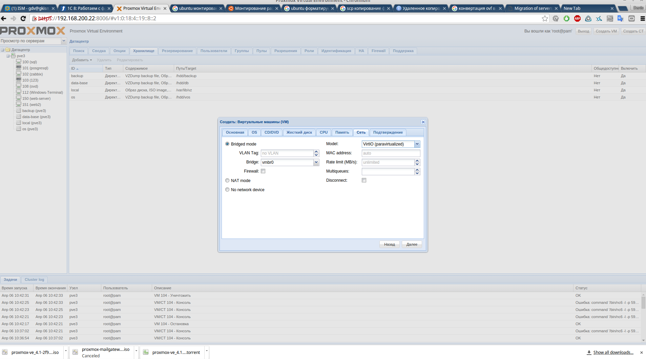The image size is (646, 359).
Task: Enable the Firewall checkbox
Action: (263, 171)
